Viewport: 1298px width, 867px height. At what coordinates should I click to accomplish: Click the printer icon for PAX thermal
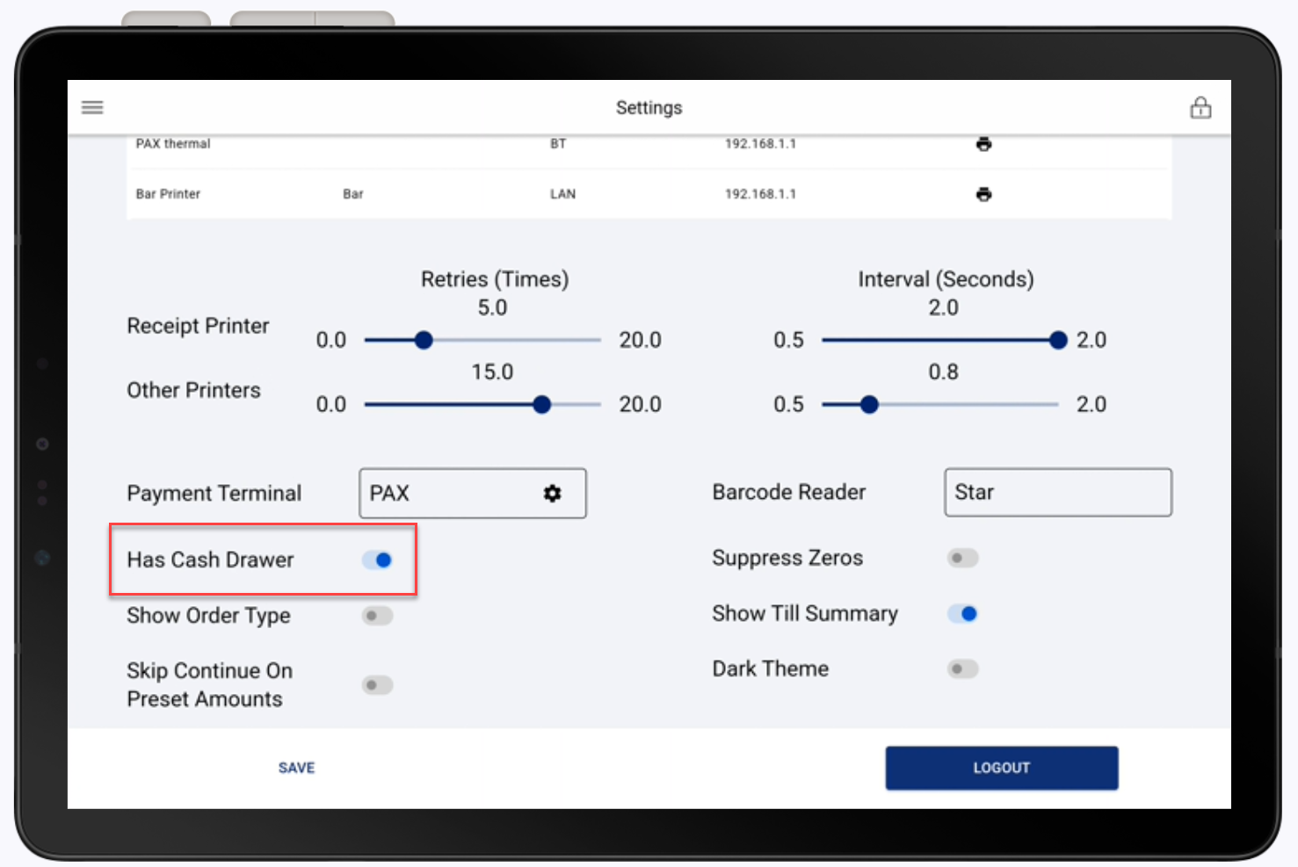click(x=983, y=143)
